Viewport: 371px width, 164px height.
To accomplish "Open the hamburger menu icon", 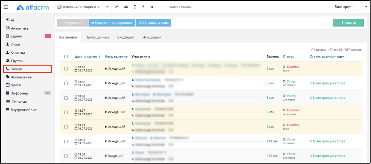I will [6, 7].
